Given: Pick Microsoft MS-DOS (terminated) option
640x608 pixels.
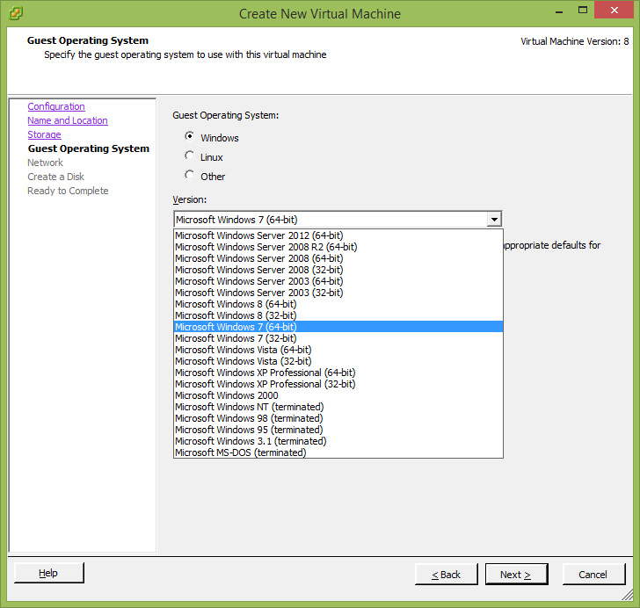Looking at the screenshot, I should (338, 452).
